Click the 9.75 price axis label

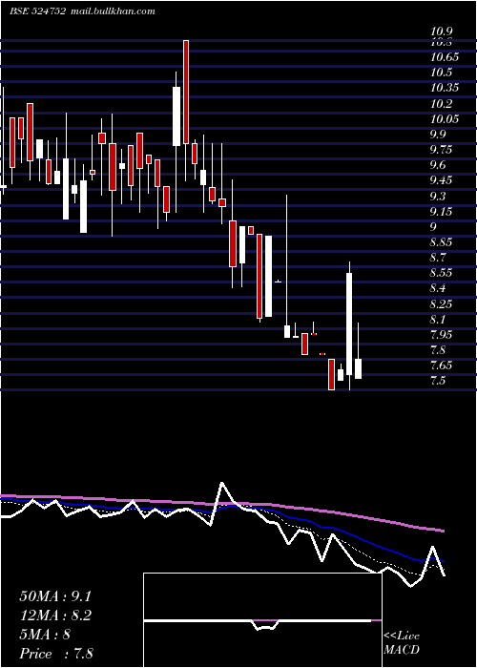coord(442,150)
